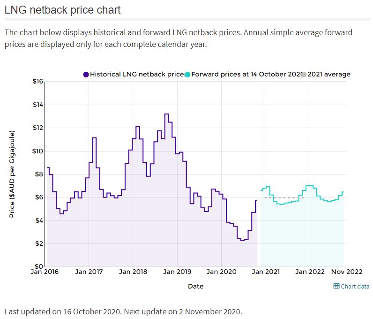
Task: Click the teal forward price line near Jan 2022
Action: coord(309,186)
